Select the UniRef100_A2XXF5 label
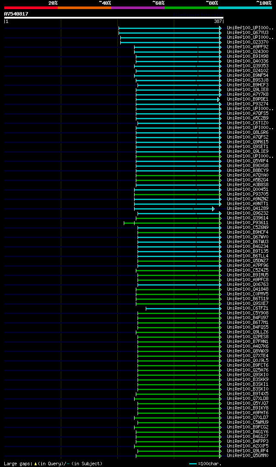 248,446
